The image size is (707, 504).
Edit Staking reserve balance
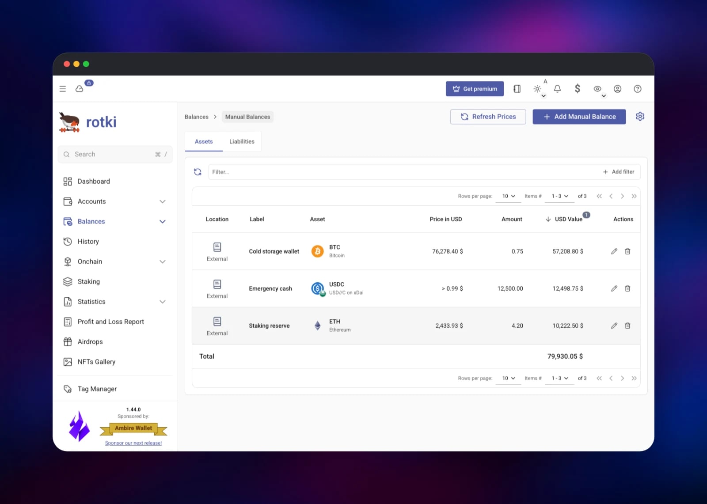point(614,326)
